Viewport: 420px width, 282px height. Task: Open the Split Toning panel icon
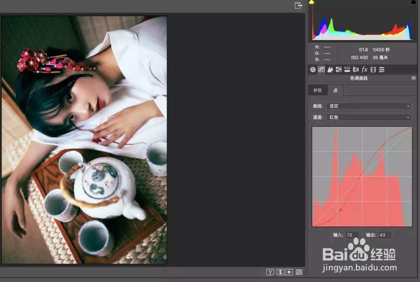pos(347,70)
